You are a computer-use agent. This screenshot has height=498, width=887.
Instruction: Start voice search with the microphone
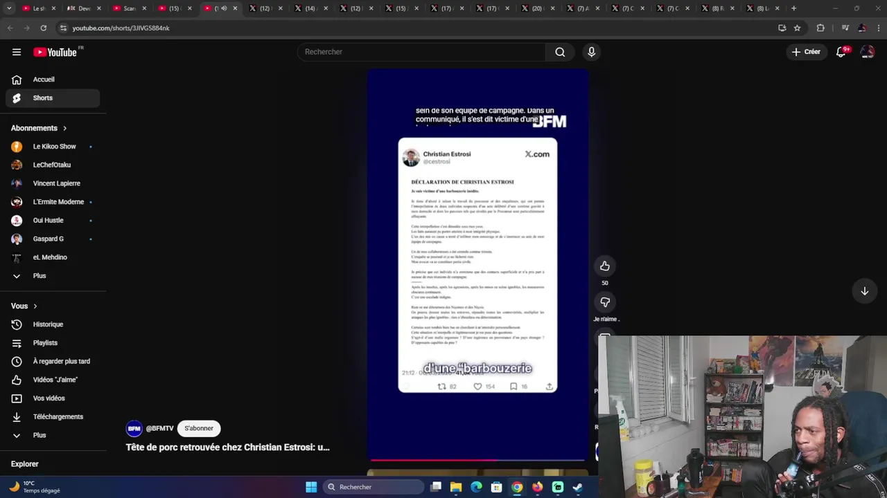point(591,52)
